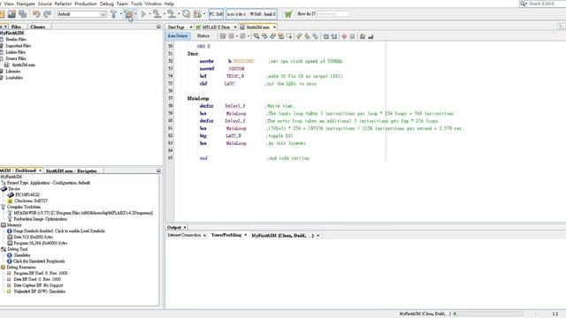566x318 pixels.
Task: Select Header Files folder in project tree
Action: (16, 39)
